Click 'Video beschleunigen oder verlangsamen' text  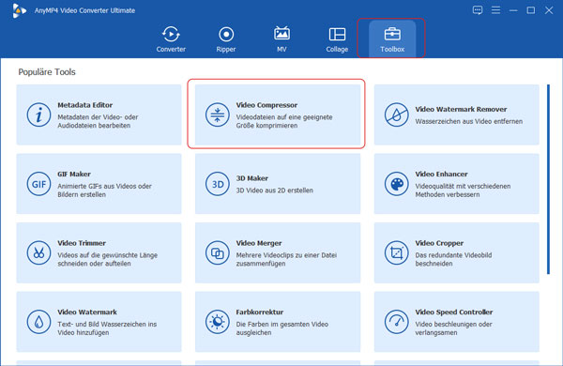pos(453,328)
